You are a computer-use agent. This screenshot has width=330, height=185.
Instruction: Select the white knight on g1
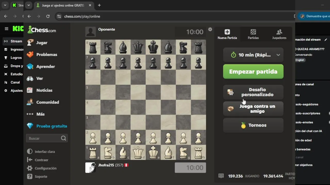(x=183, y=152)
